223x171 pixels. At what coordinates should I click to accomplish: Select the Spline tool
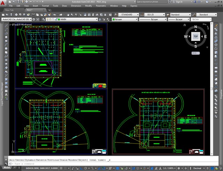point(6,56)
